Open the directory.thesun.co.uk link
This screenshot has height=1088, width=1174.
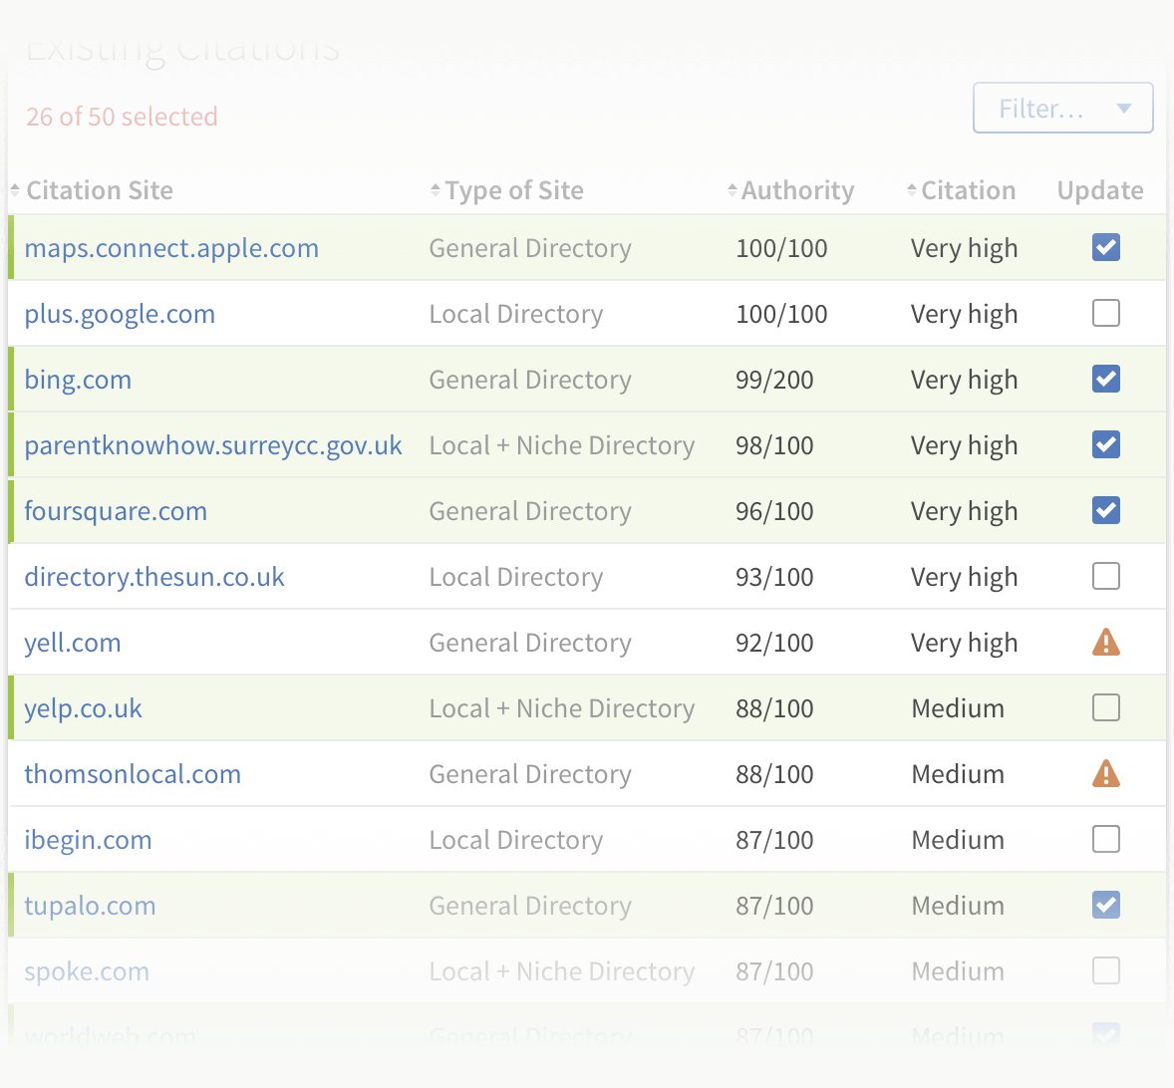pos(154,577)
